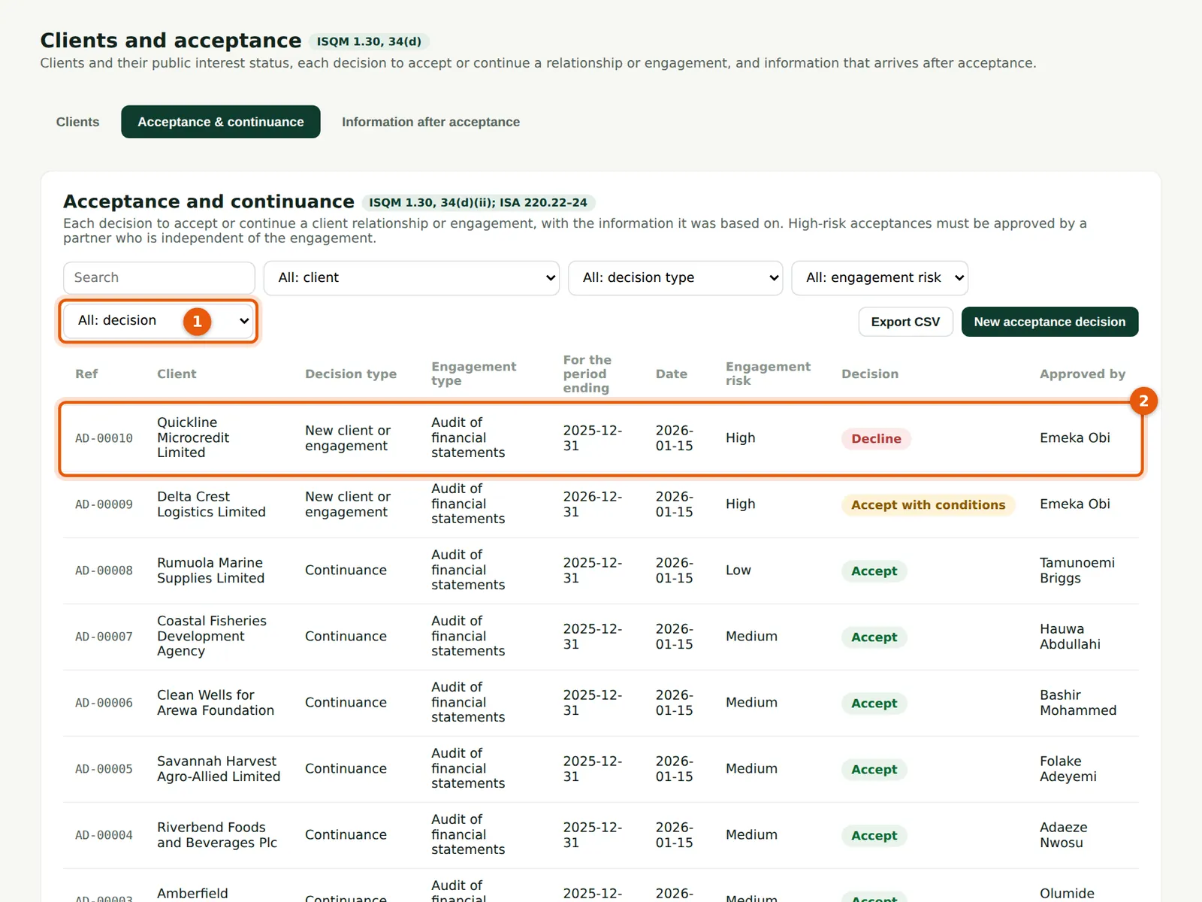Expand the All: engagement risk filter
Viewport: 1202px width, 902px height.
(x=880, y=278)
